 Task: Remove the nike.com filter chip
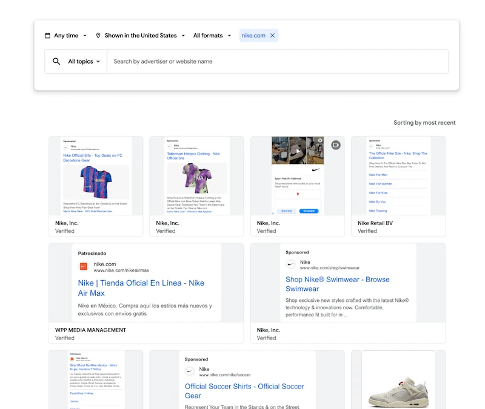coord(271,35)
